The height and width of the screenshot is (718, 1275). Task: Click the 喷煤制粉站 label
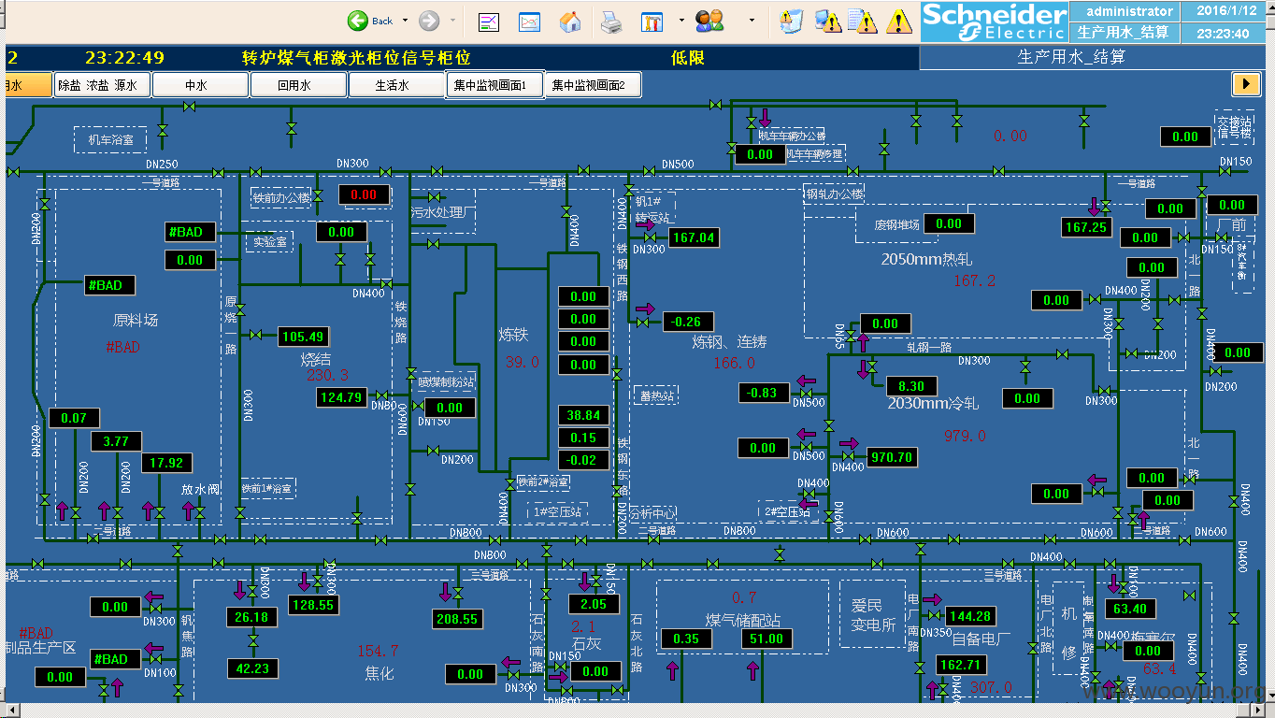(446, 381)
